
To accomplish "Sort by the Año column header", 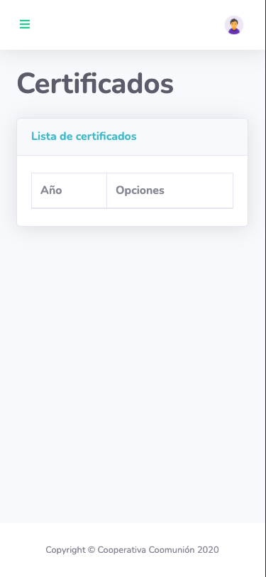I will click(69, 190).
